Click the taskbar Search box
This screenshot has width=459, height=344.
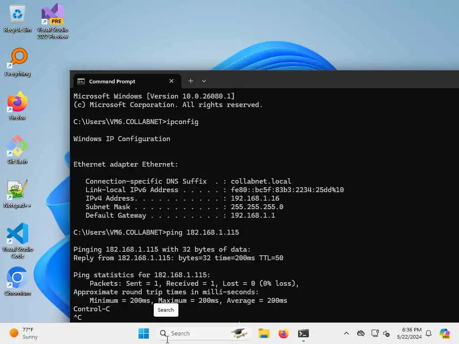204,333
